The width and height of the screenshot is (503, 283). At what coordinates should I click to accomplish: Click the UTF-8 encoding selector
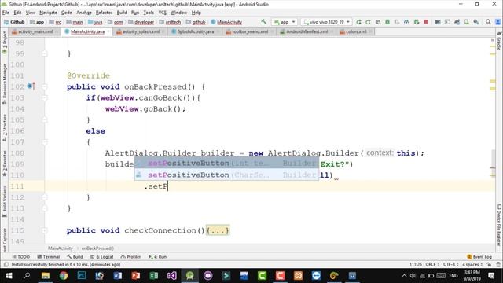pyautogui.click(x=450, y=264)
